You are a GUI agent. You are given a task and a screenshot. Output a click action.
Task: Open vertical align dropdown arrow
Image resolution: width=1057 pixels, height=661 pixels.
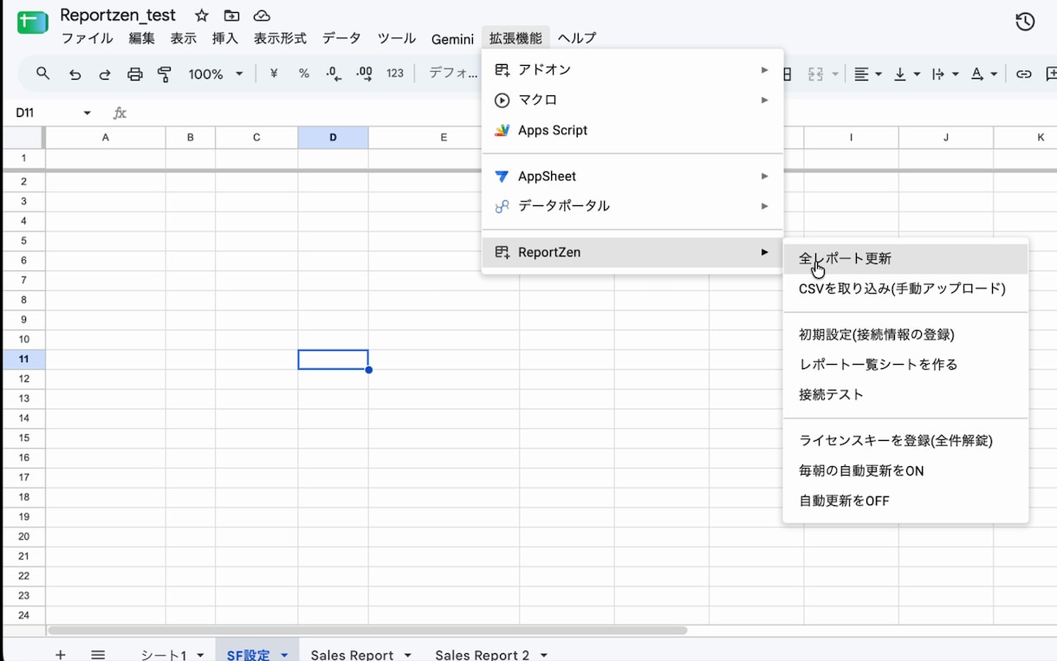[x=918, y=75]
